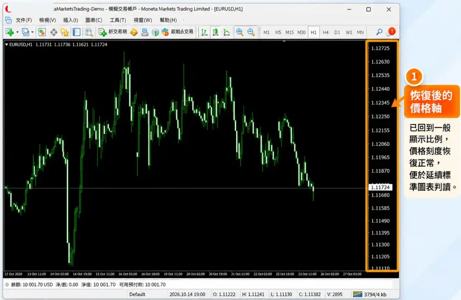The height and width of the screenshot is (300, 461).
Task: Collapse the EURUSD,H1 chart header triangle
Action: tap(6, 45)
